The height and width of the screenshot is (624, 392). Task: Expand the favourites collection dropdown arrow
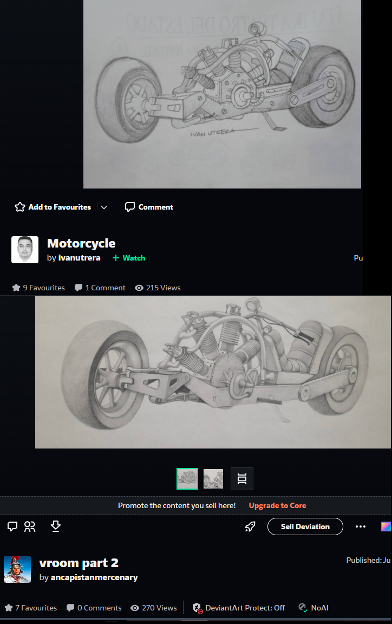pyautogui.click(x=104, y=207)
